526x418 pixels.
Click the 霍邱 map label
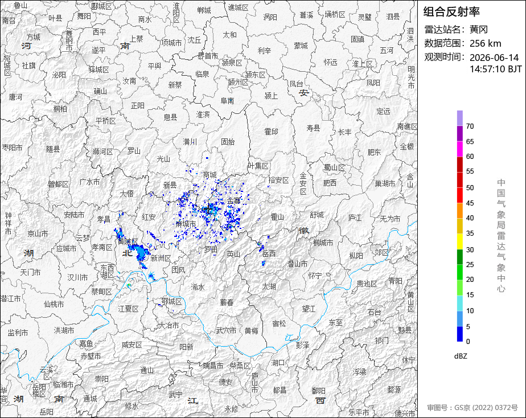tap(271, 132)
